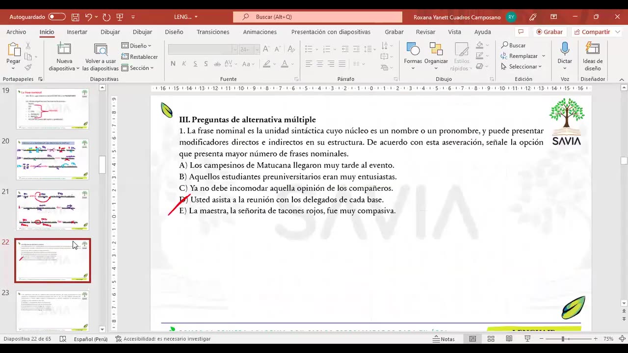Open the font name combo box
Screen dimensions: 628x353
(x=203, y=50)
